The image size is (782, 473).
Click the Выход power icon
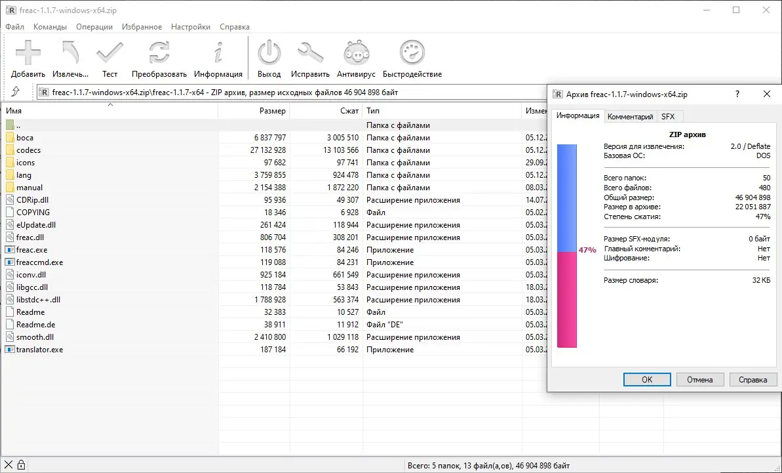(269, 52)
